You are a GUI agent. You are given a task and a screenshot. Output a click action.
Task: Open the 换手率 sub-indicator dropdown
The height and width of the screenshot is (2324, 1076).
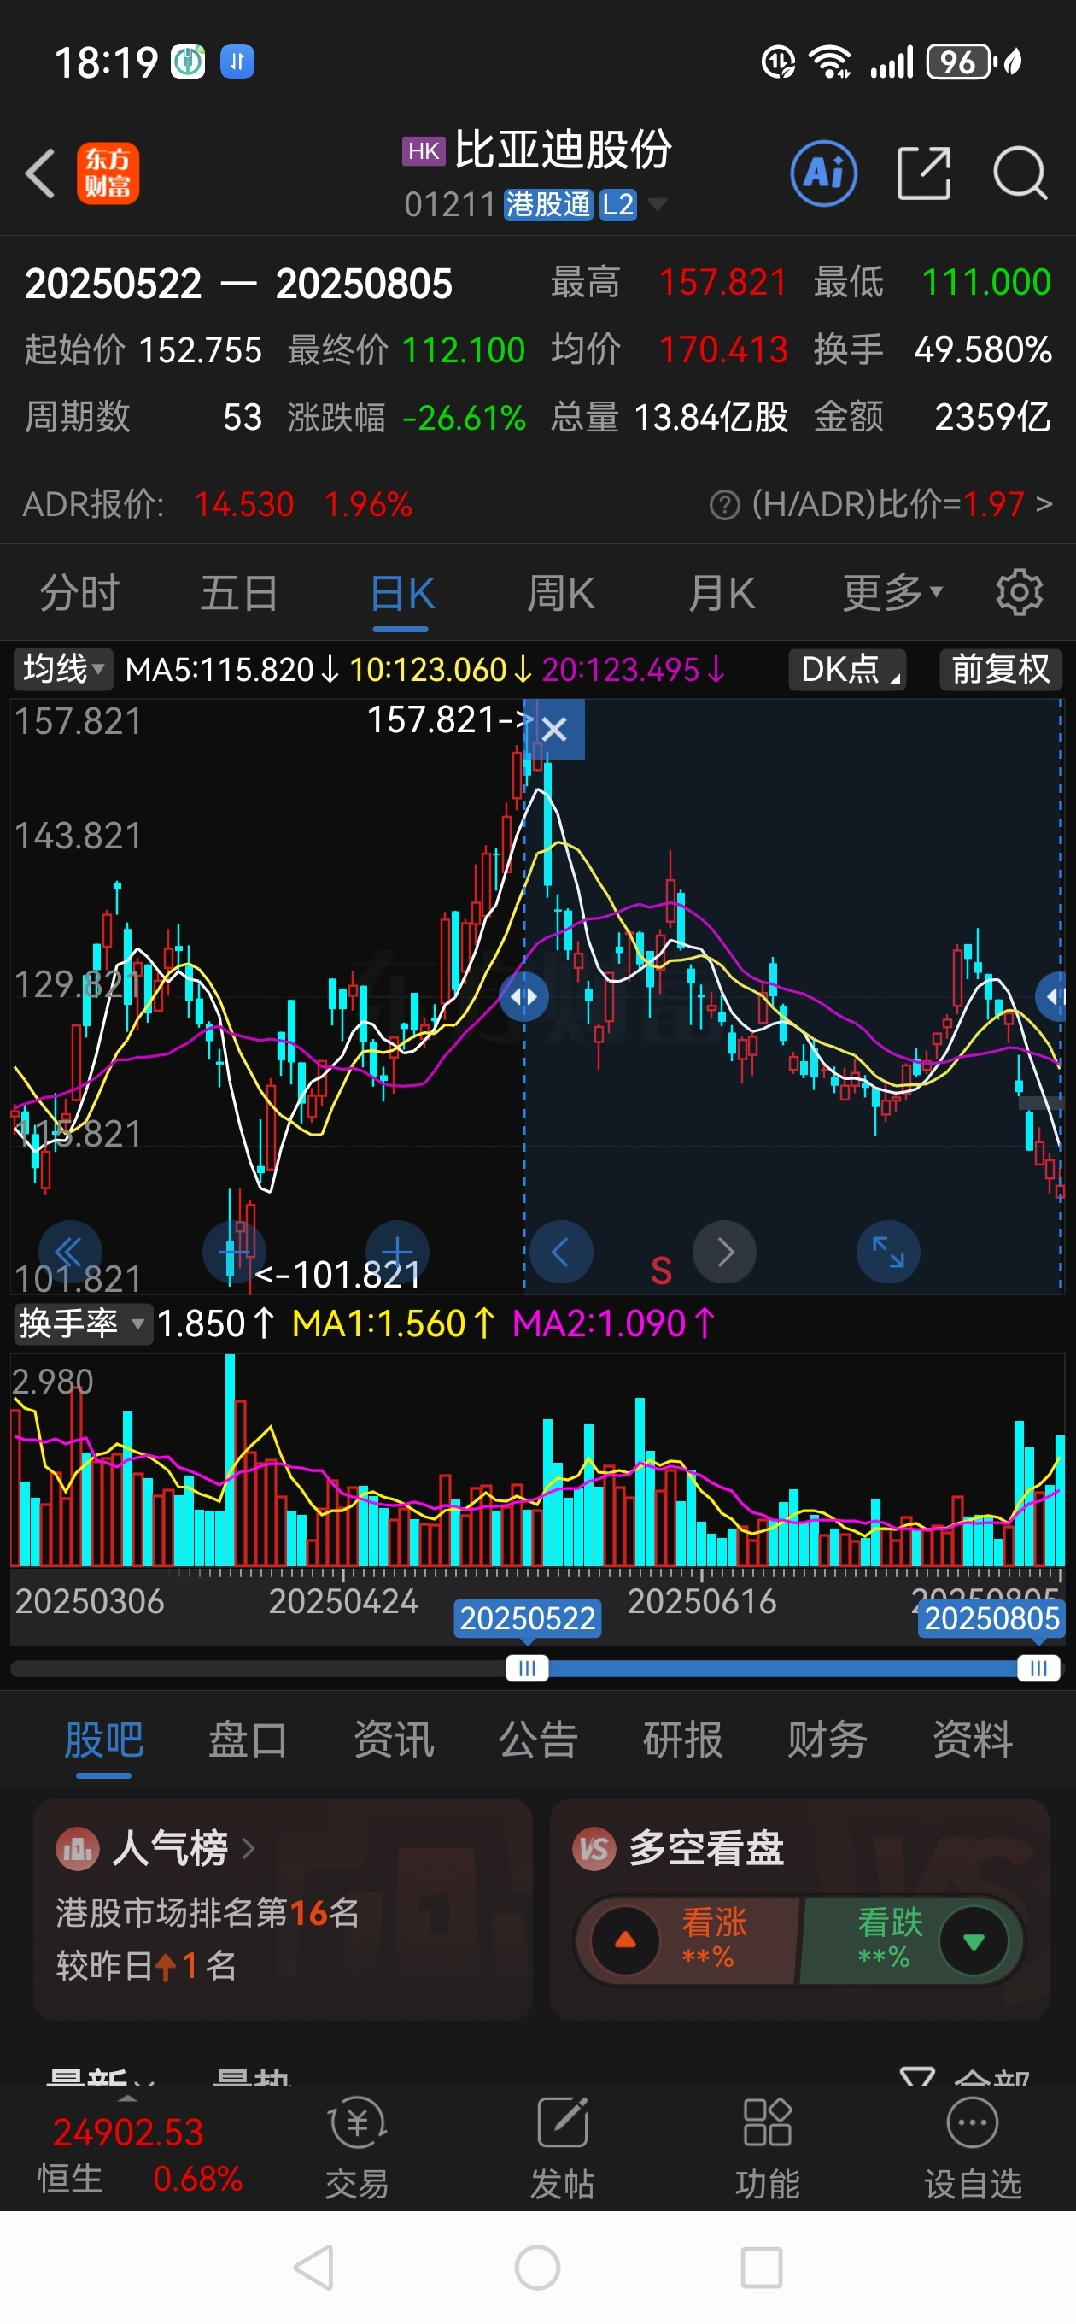82,1323
